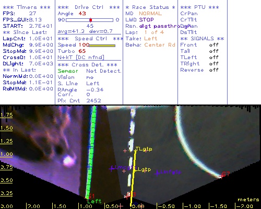The height and width of the screenshot is (209, 261).
Task: Toggle the Tail signal off indicator
Action: [213, 51]
